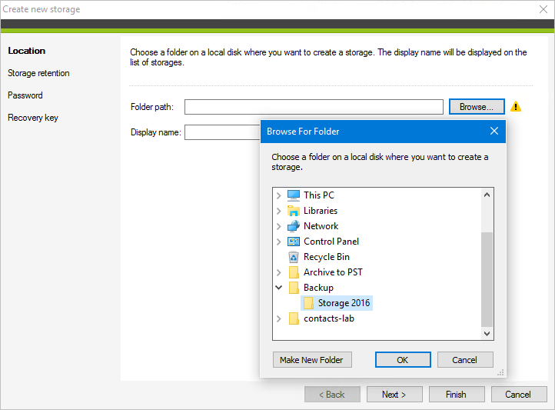Select the contacts-lab label
Viewport: 555px width, 410px height.
(x=329, y=318)
